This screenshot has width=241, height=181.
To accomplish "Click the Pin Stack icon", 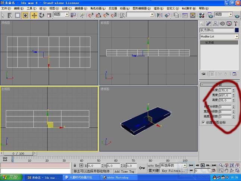I will click(203, 74).
